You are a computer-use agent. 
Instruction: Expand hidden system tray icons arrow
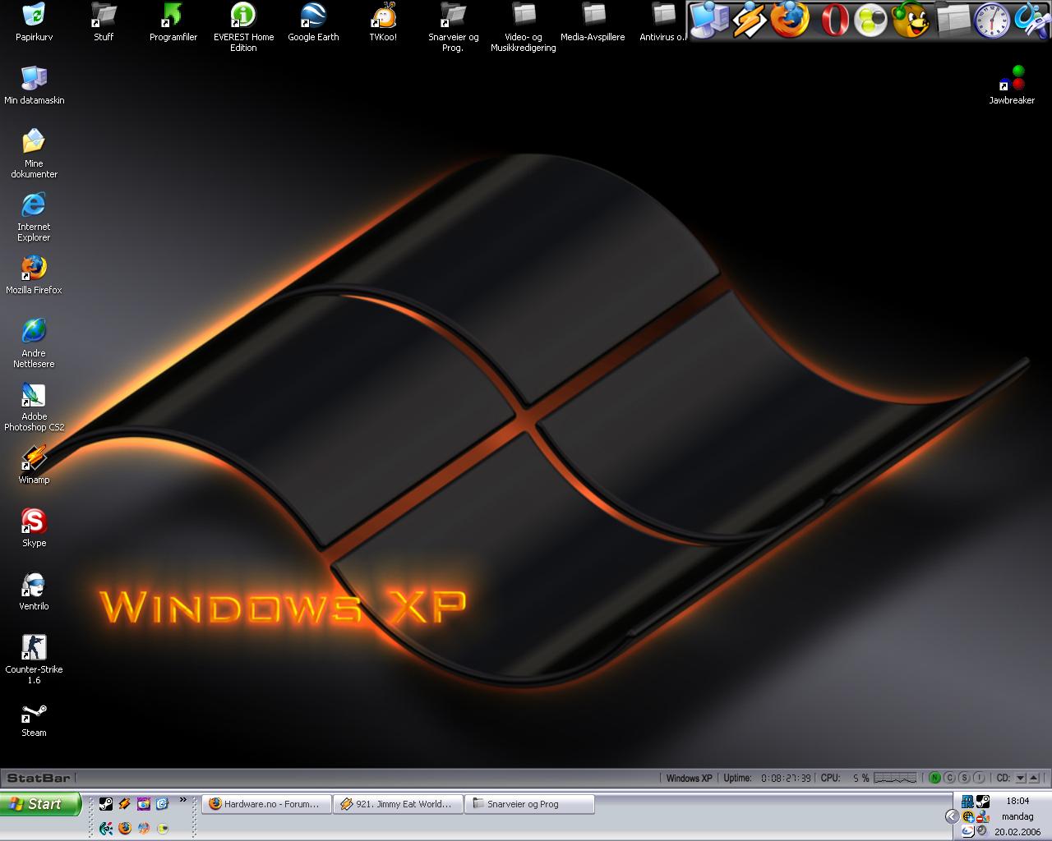coord(952,816)
